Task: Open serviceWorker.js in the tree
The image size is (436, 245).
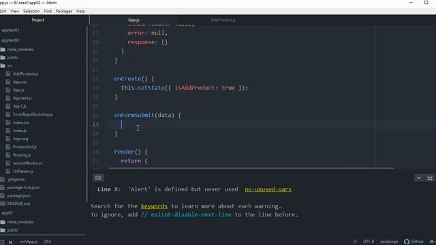Action: [x=27, y=163]
